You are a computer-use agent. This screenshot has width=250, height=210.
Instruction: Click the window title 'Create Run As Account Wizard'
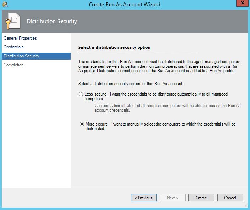124,5
